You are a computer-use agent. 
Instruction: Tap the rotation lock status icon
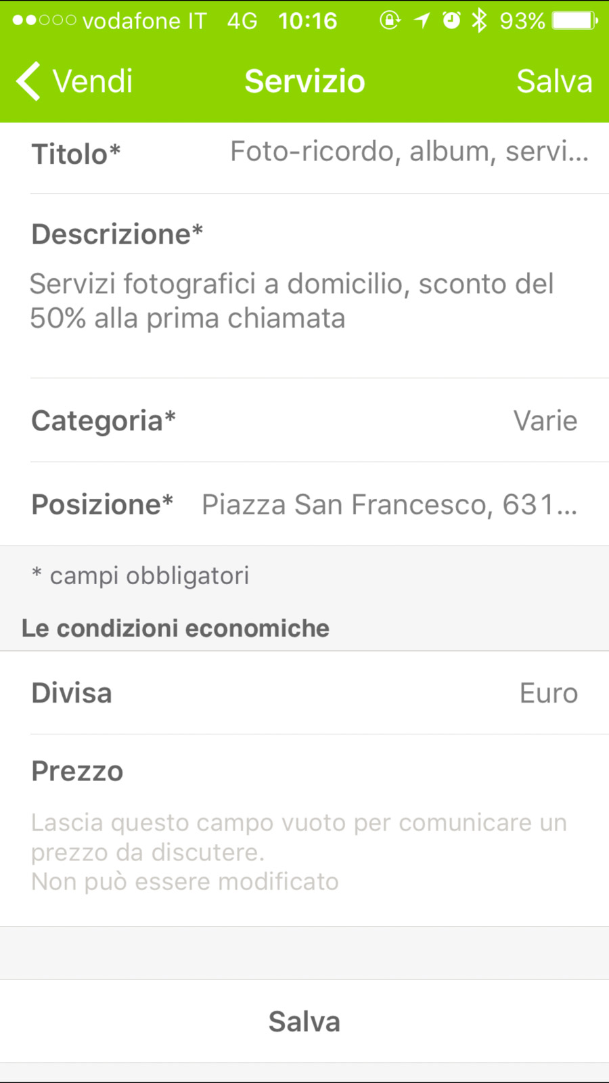pyautogui.click(x=390, y=20)
